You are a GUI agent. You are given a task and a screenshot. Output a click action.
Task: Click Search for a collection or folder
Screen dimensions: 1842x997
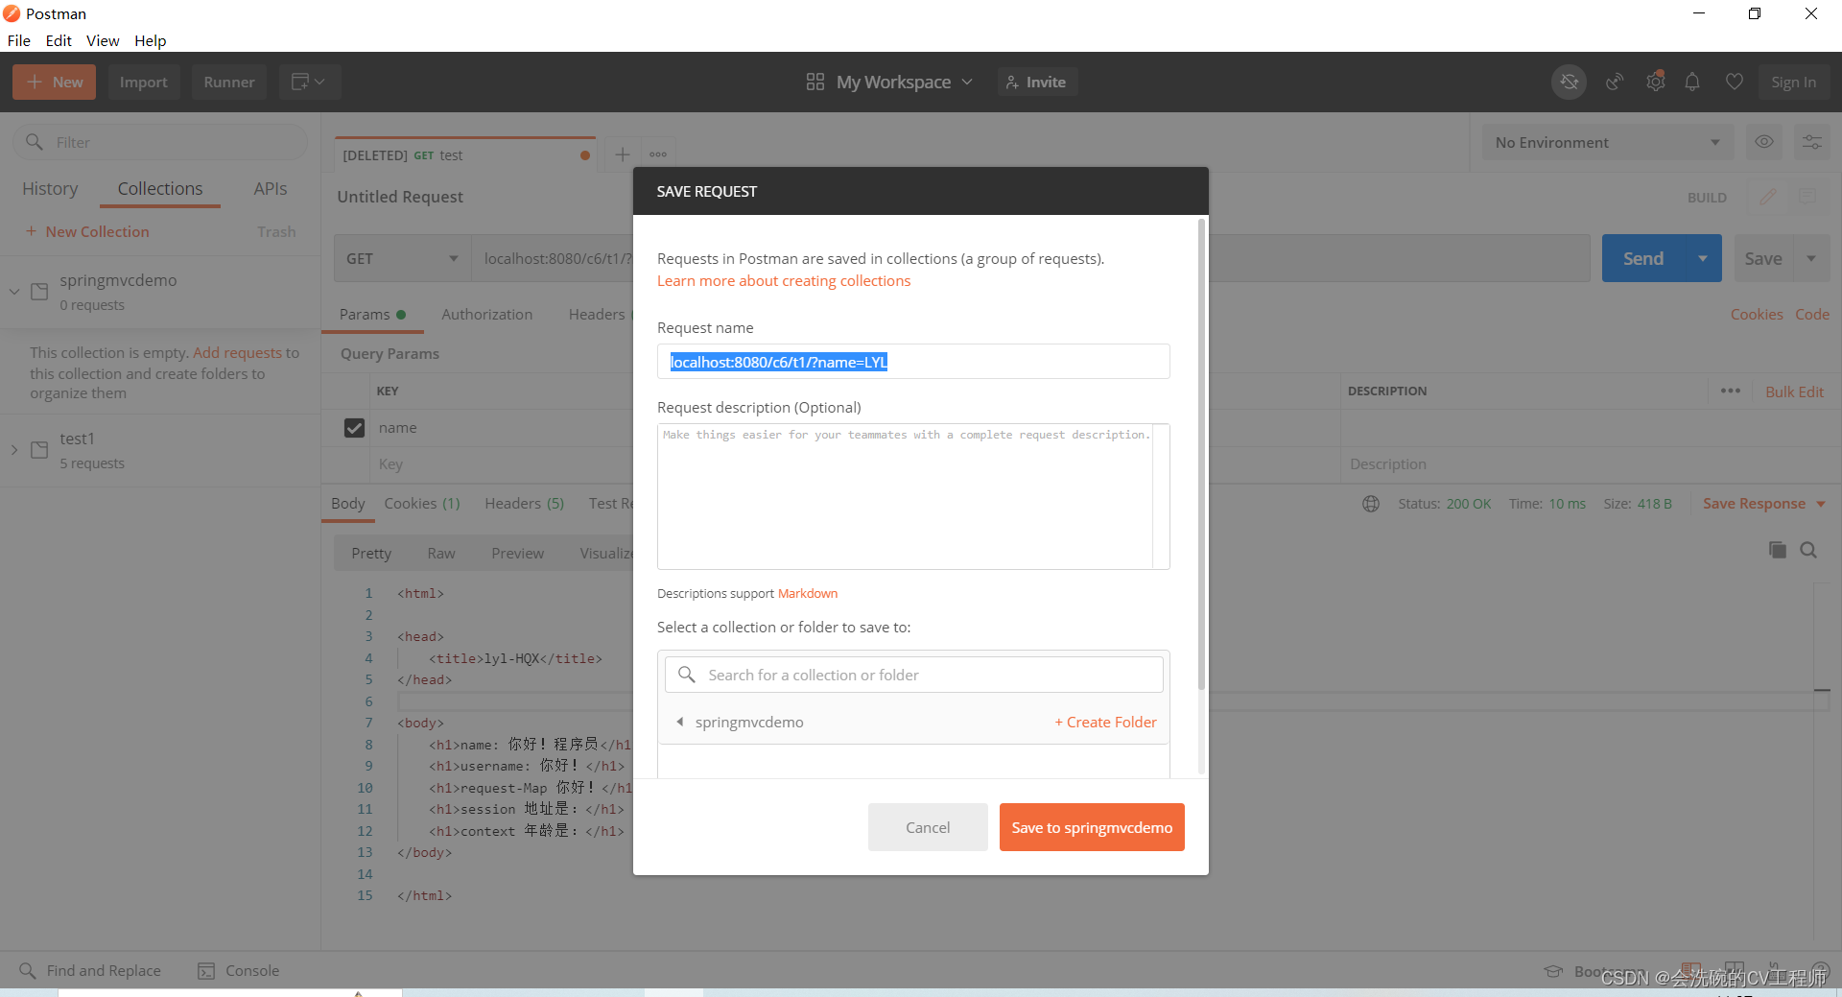pyautogui.click(x=913, y=675)
